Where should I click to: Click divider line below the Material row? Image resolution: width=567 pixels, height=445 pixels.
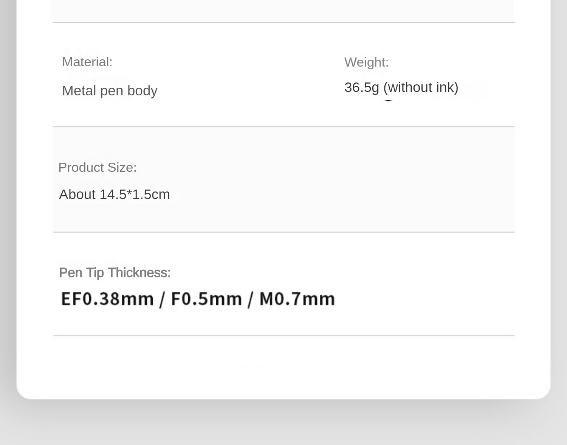pos(283,126)
